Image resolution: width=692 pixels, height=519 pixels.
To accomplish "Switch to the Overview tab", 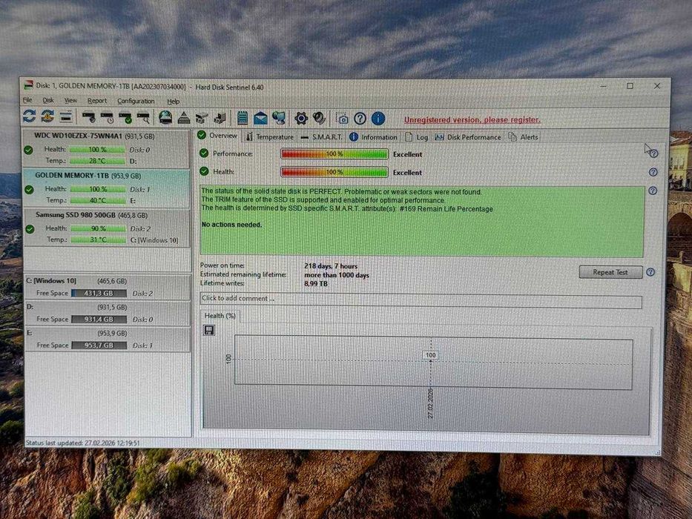I will (217, 136).
